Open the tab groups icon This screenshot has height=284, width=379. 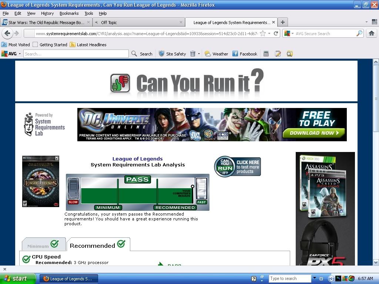[375, 22]
